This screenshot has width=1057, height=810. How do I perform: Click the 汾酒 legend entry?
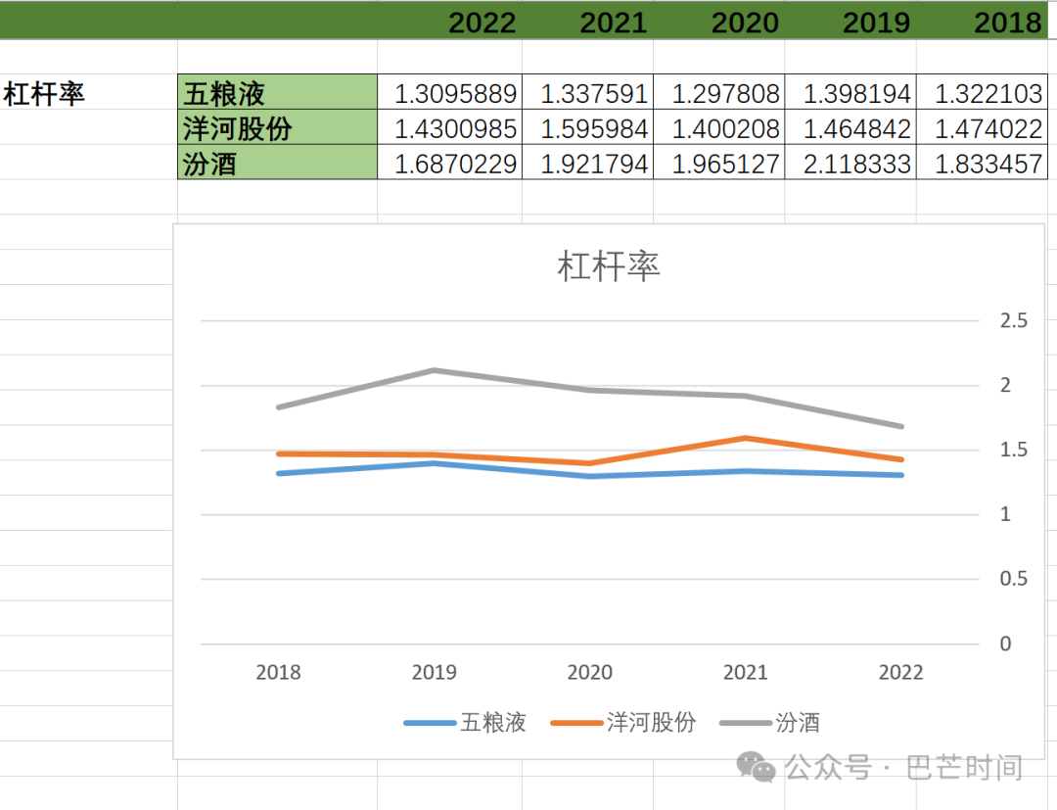point(770,722)
